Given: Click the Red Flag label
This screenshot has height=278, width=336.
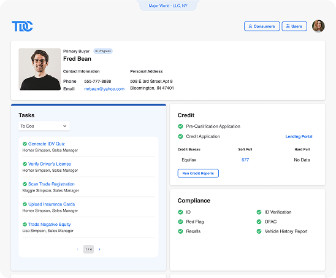Looking at the screenshot, I should pyautogui.click(x=195, y=222).
